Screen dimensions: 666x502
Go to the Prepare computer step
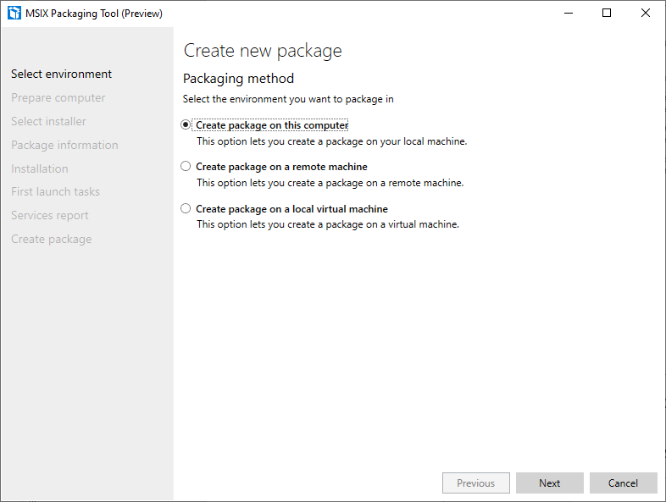[x=58, y=97]
